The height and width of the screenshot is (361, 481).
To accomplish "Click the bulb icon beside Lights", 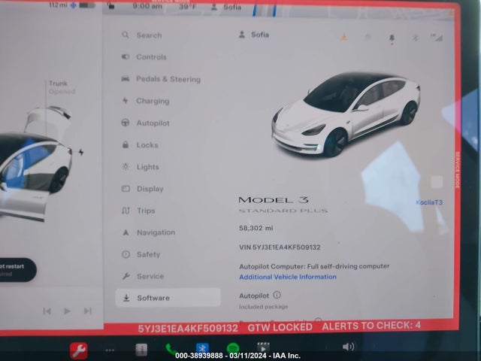I will (126, 166).
